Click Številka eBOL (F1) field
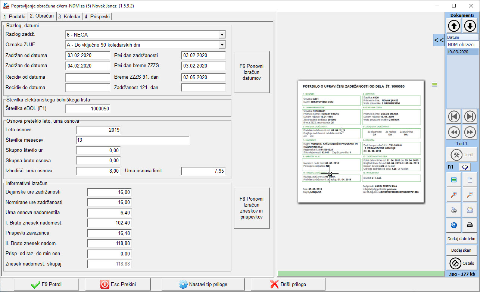Viewport: 480px width, 292px height. pyautogui.click(x=88, y=109)
